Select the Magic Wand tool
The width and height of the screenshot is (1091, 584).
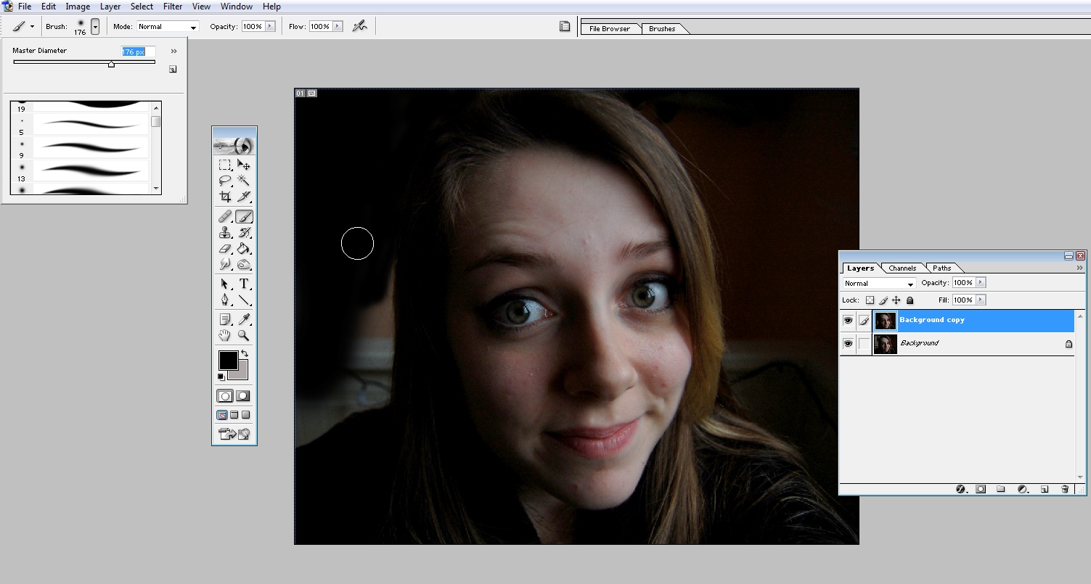244,181
